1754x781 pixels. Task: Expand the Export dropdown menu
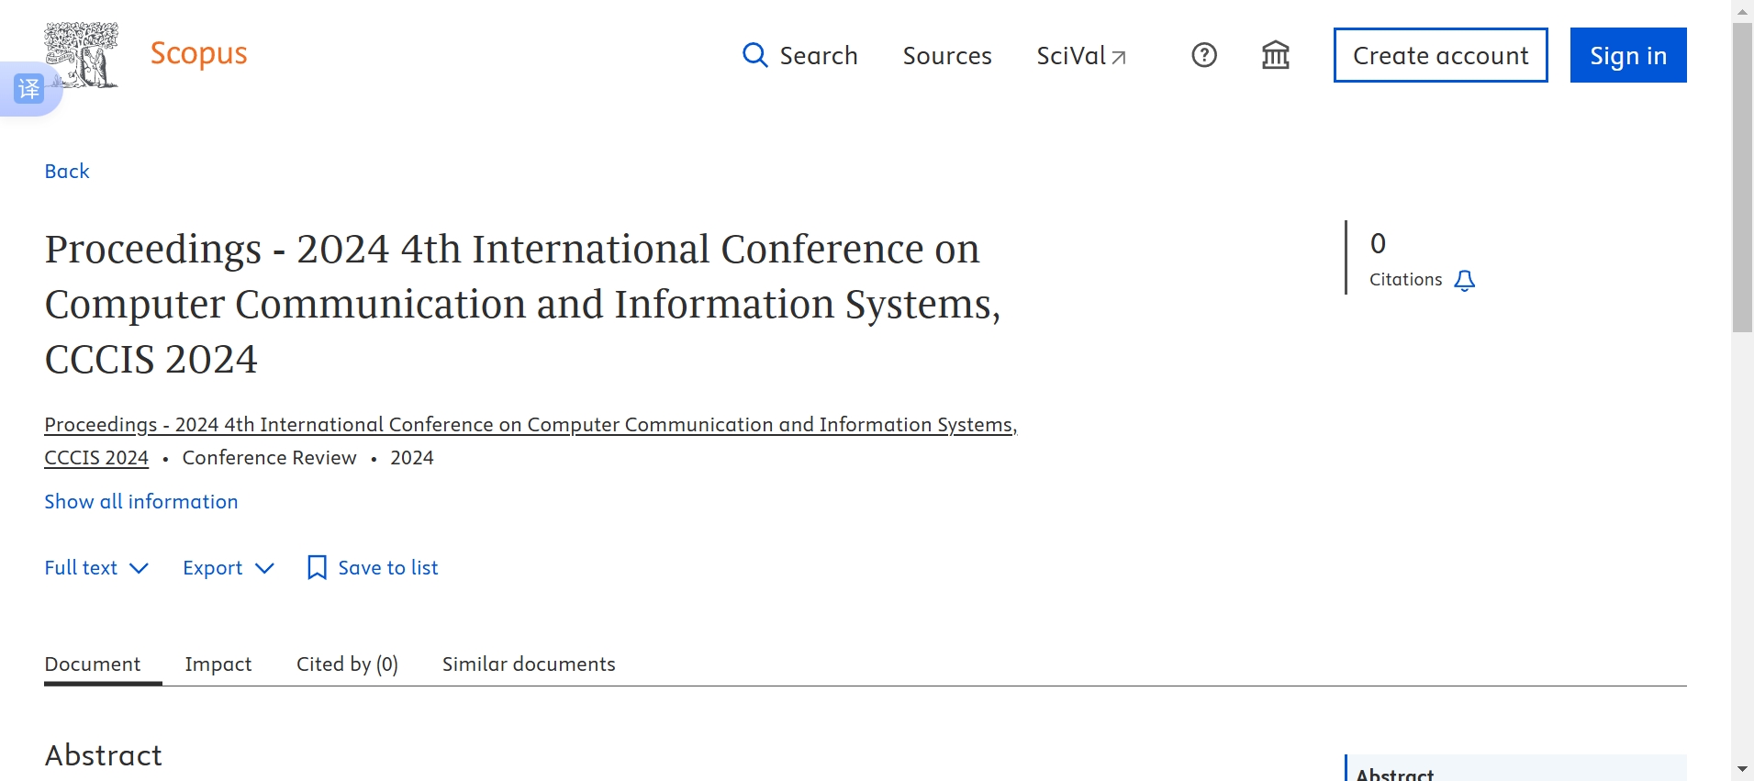point(228,568)
